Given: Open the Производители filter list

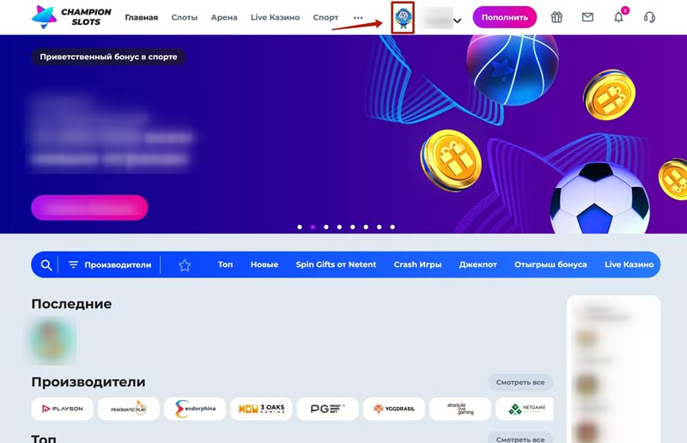Looking at the screenshot, I should point(110,264).
